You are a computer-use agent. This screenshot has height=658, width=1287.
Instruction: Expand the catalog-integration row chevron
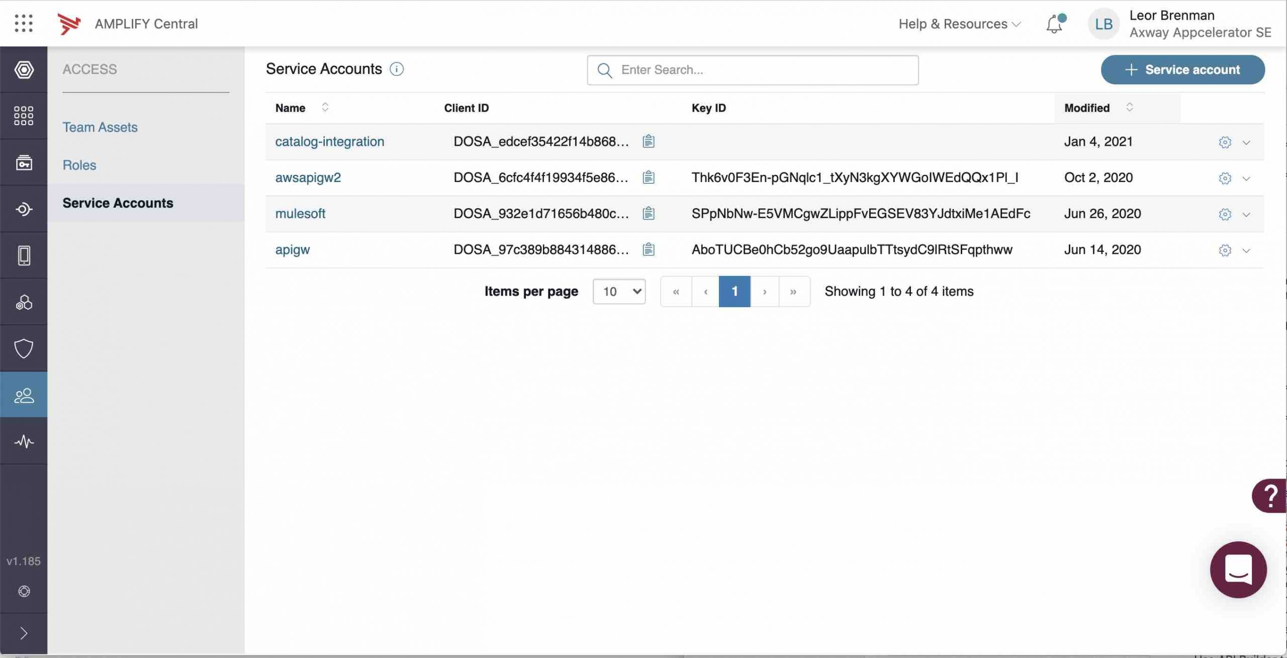point(1246,143)
